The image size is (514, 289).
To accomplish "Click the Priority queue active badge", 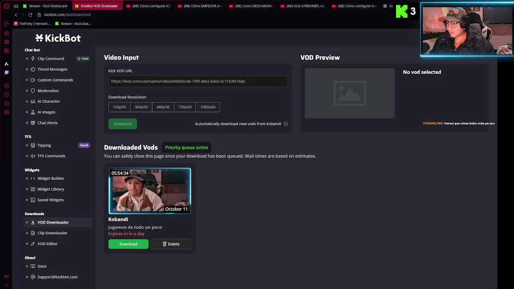I will [x=187, y=147].
